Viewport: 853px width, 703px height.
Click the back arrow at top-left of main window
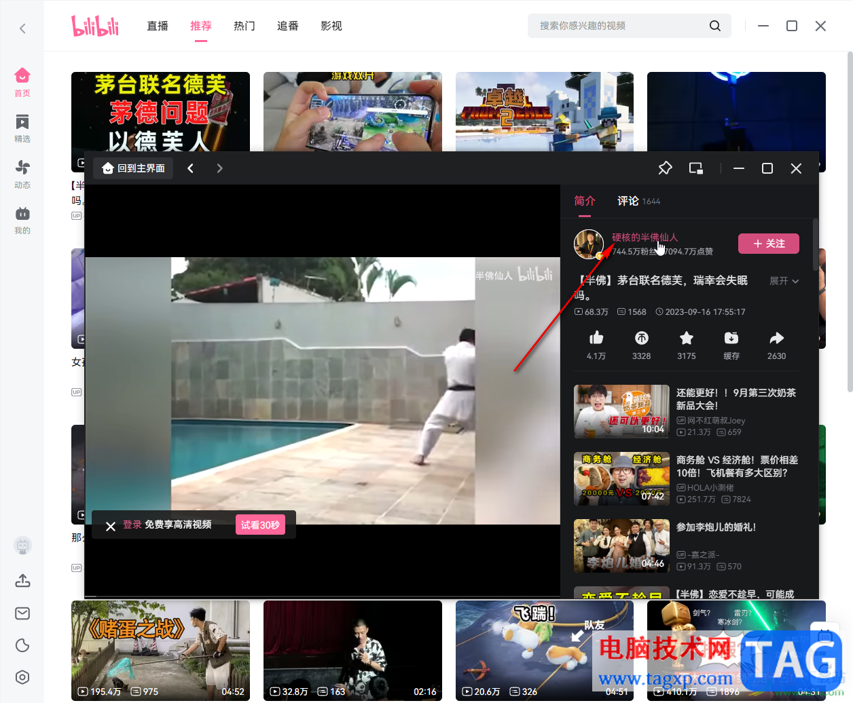pyautogui.click(x=22, y=28)
